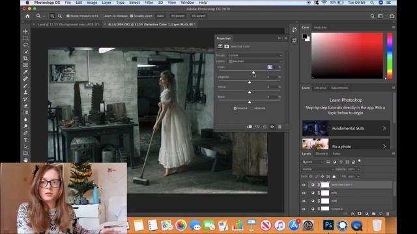Screen dimensions: 417x234
Task: Clip adjustment to layer in Properties
Action: point(250,127)
